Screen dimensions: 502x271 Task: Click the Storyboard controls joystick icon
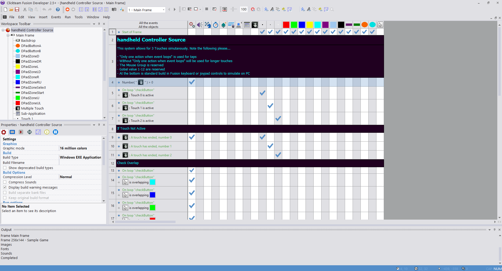pos(208,25)
